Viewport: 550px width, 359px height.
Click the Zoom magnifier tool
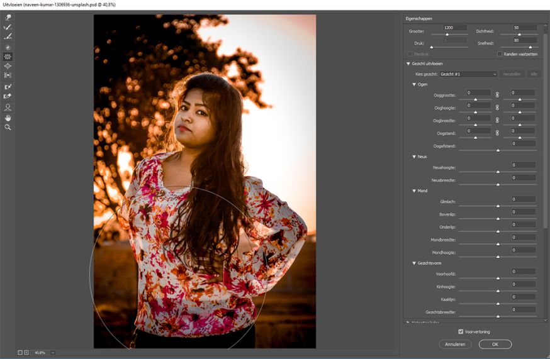point(8,127)
